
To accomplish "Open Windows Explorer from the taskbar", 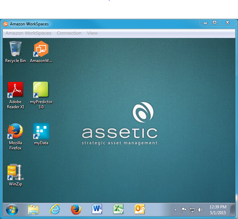I will tap(33, 209).
